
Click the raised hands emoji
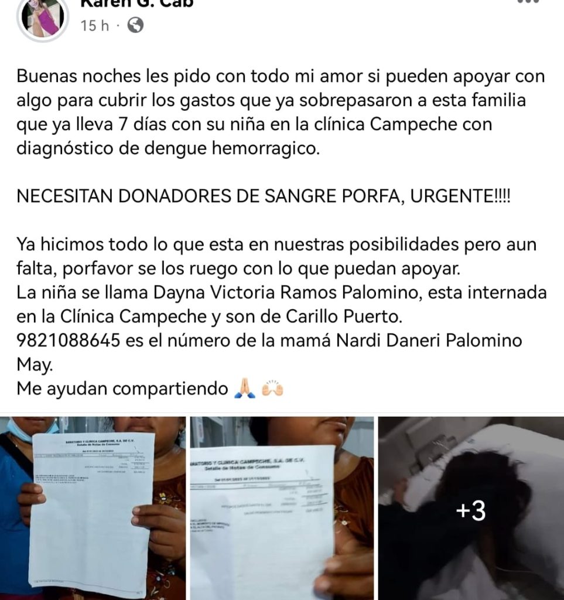coord(272,388)
